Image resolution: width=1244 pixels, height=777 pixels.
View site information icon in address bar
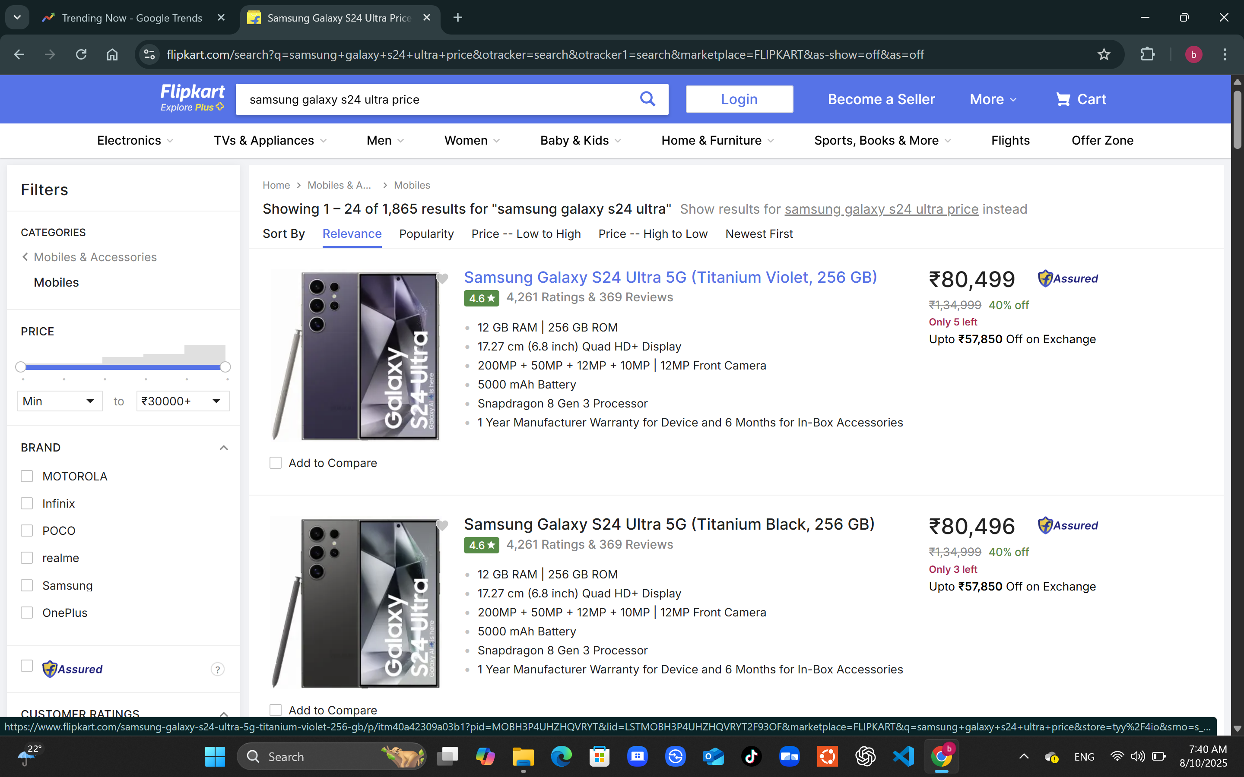149,54
